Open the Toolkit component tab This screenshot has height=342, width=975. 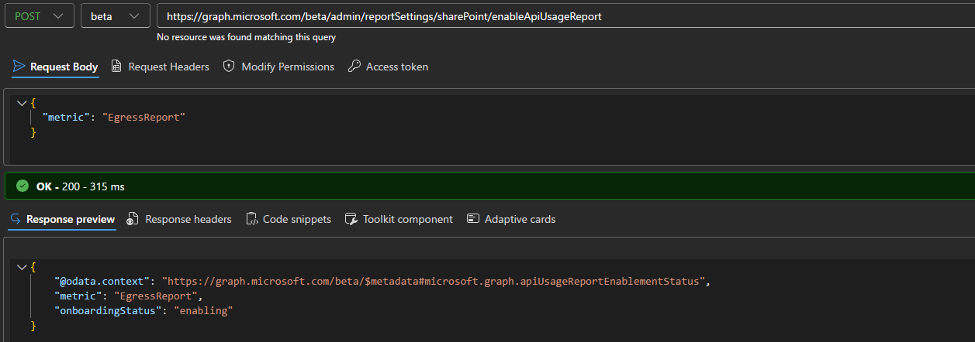click(x=399, y=219)
